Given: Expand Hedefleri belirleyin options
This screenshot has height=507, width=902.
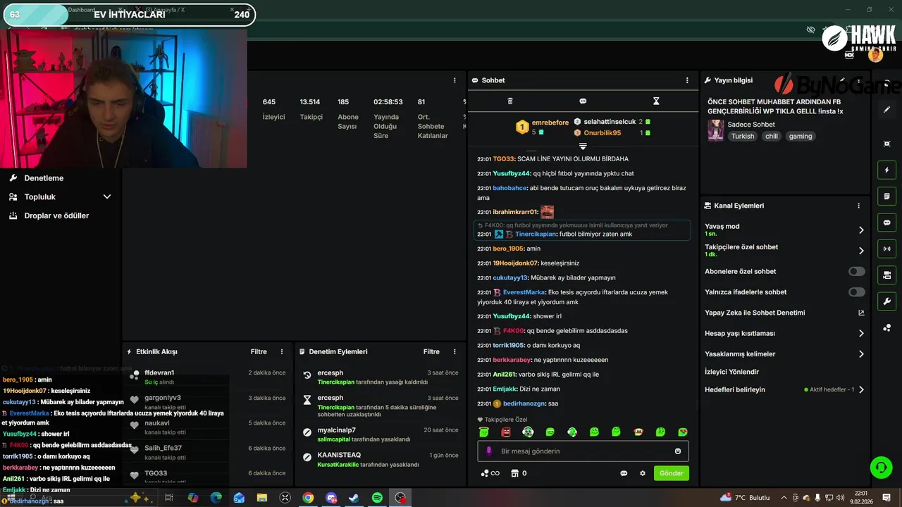Looking at the screenshot, I should 861,389.
